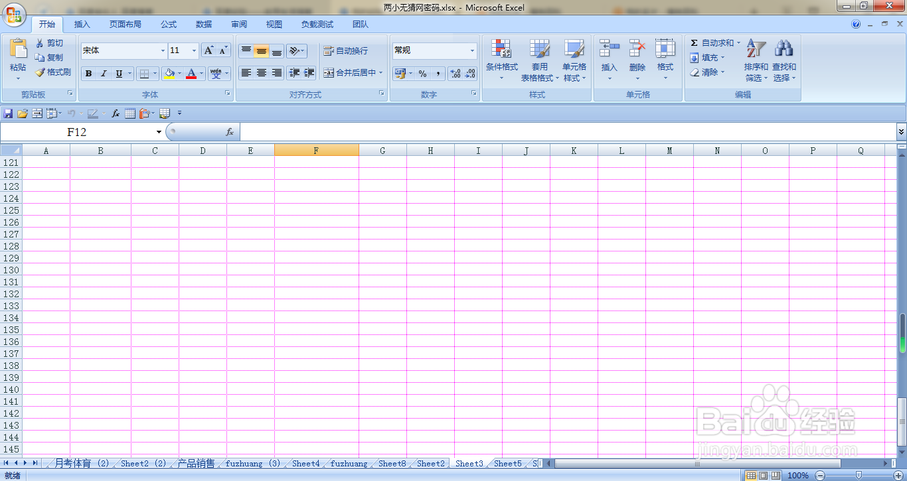
Task: Click the increase decimal places icon
Action: coord(455,74)
